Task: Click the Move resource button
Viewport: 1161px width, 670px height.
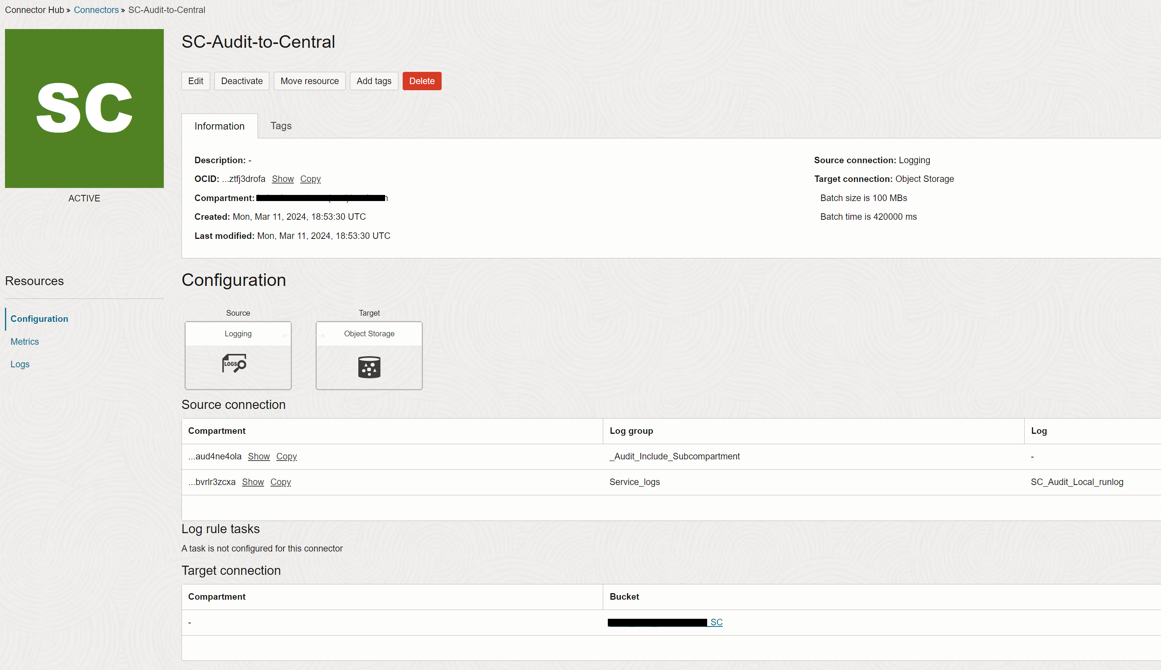Action: [x=309, y=81]
